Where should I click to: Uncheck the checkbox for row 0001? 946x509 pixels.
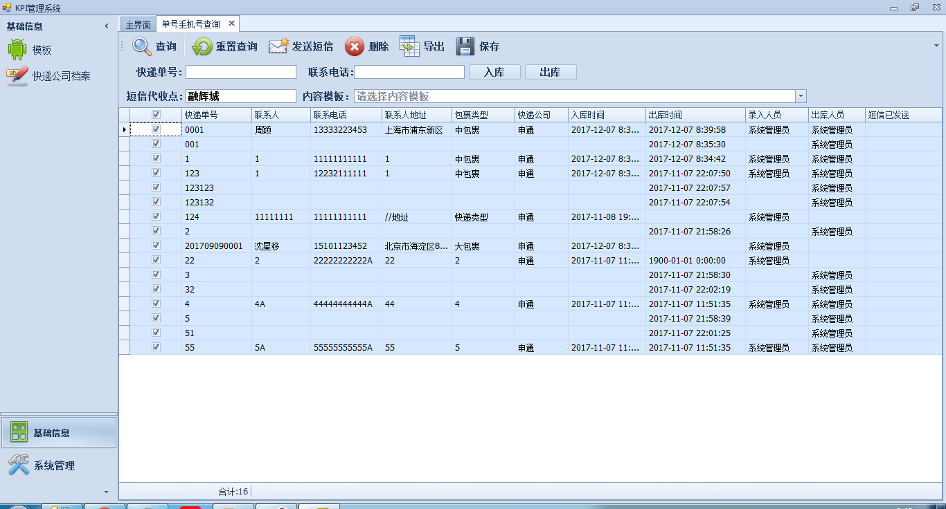click(x=156, y=129)
